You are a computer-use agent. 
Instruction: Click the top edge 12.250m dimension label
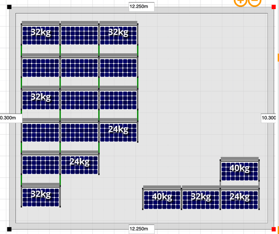click(x=142, y=7)
